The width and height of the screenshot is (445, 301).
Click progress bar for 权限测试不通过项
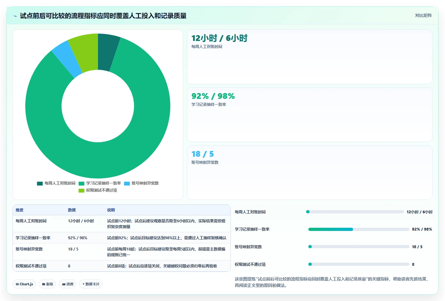click(x=359, y=264)
